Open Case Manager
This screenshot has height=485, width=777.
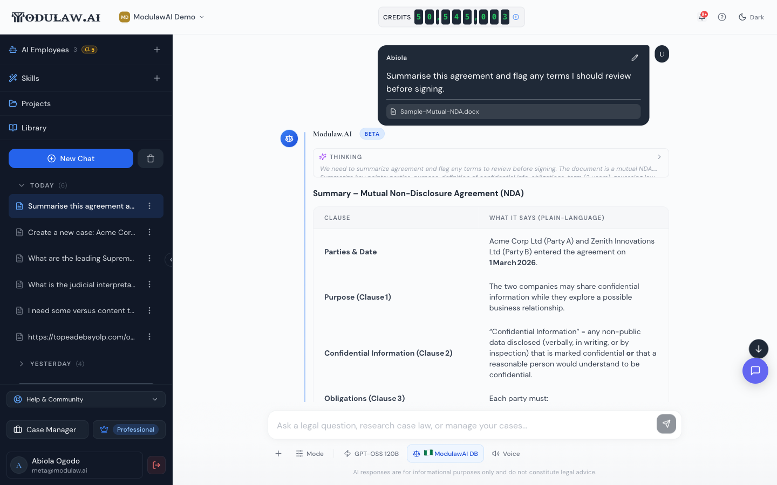(x=47, y=429)
